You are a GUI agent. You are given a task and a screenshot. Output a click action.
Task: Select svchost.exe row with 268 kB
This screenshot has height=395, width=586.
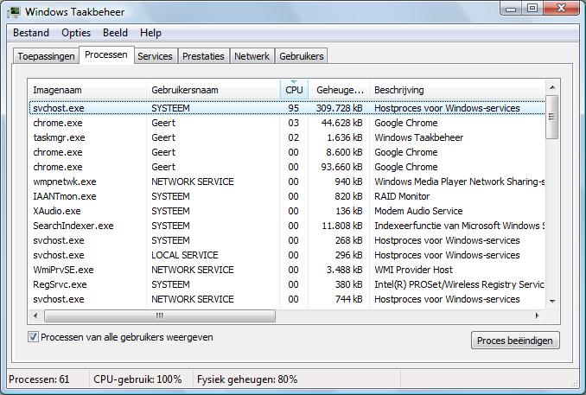[x=287, y=240]
